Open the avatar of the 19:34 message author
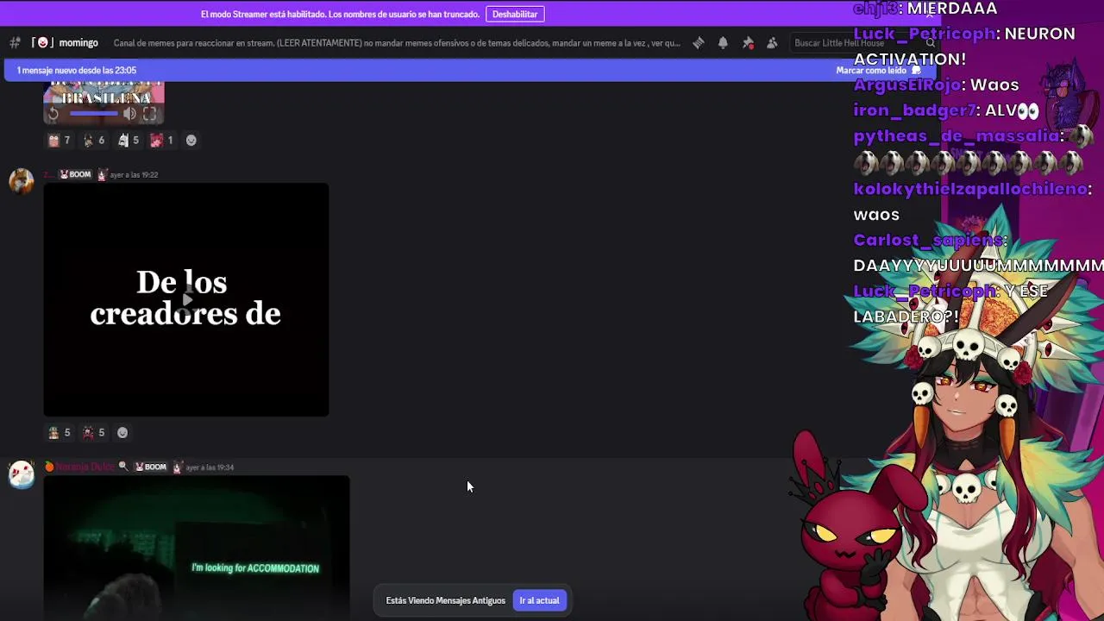 tap(22, 474)
